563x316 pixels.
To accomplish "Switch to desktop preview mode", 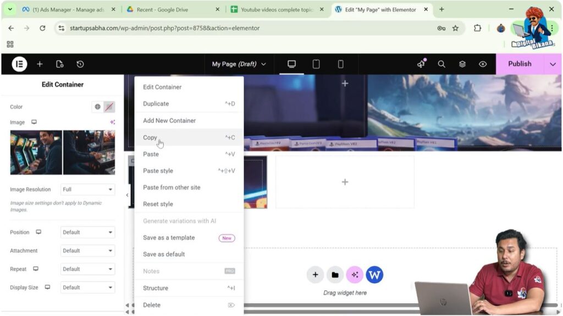I will tap(291, 64).
